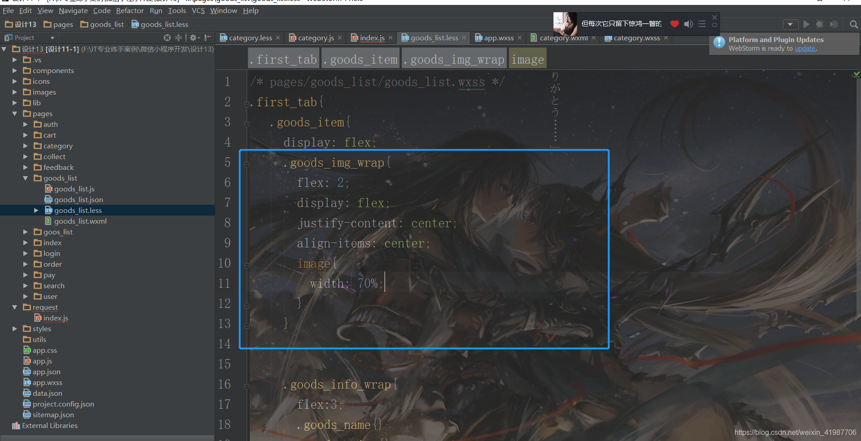This screenshot has width=861, height=441.
Task: Open the Tools menu
Action: point(177,10)
